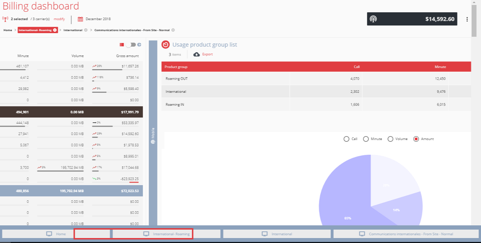Click the 65% pie chart slice
Image resolution: width=481 pixels, height=243 pixels.
[x=343, y=208]
